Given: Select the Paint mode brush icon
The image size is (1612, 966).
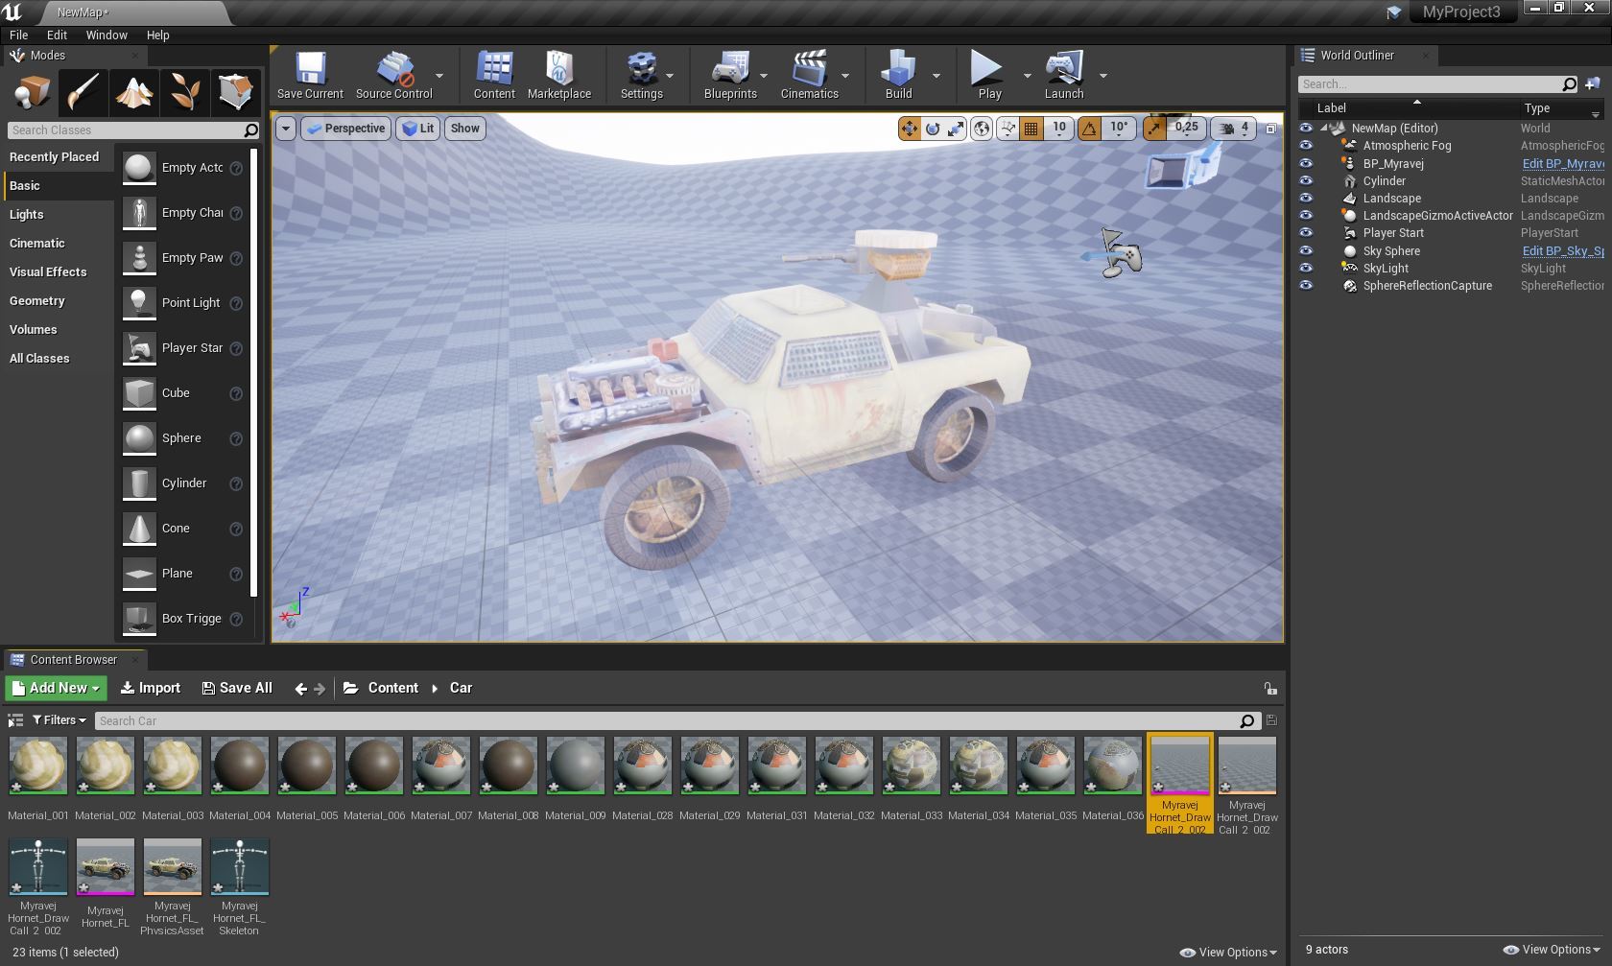Looking at the screenshot, I should [x=83, y=93].
